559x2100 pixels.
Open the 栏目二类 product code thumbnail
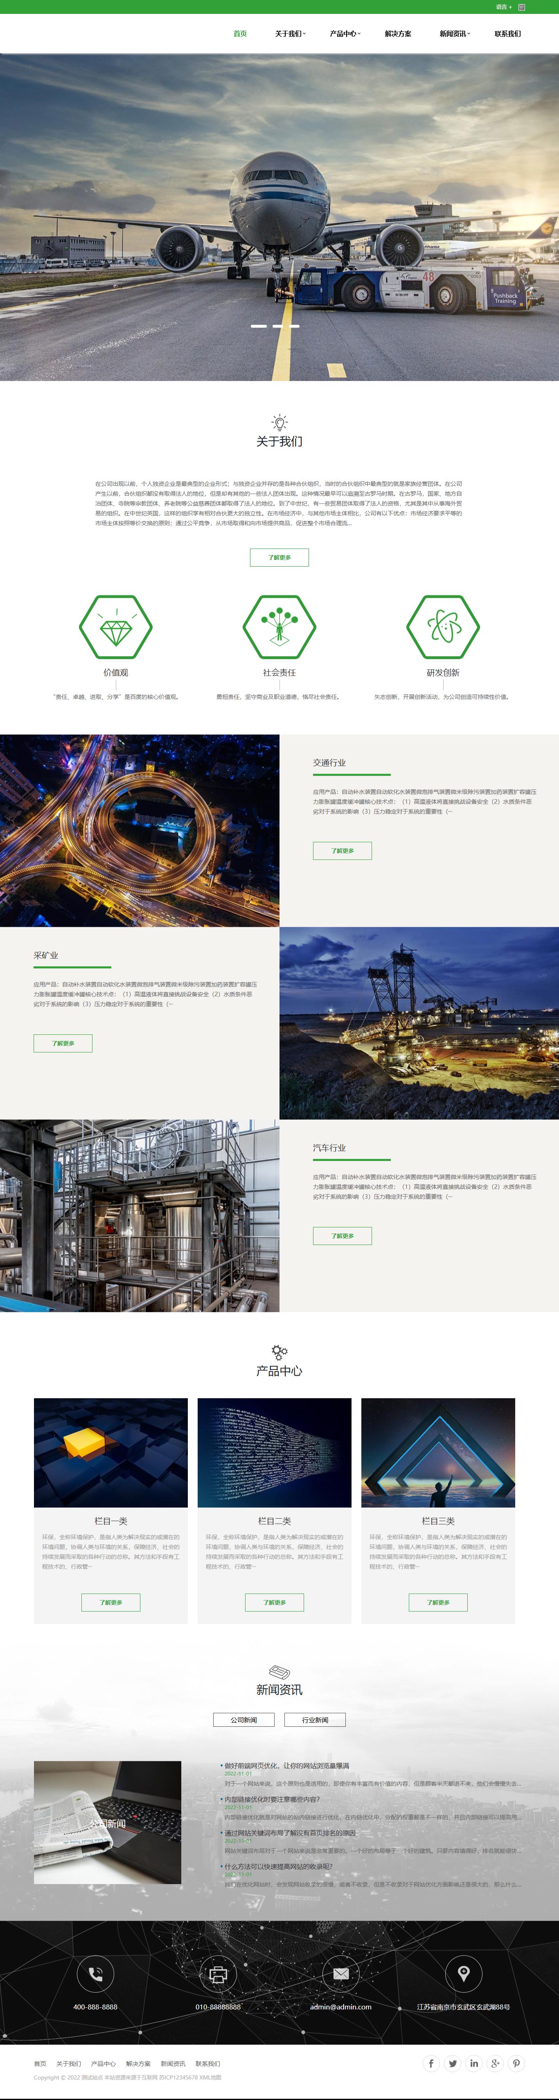[x=274, y=1452]
